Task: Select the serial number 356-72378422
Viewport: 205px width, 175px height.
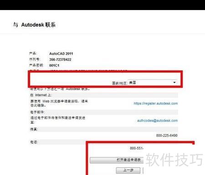Action: click(x=60, y=60)
